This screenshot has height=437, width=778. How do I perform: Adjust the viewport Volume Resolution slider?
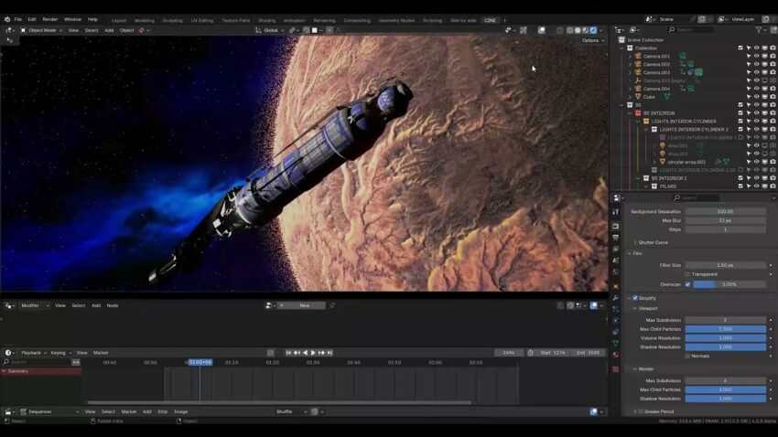click(x=726, y=338)
